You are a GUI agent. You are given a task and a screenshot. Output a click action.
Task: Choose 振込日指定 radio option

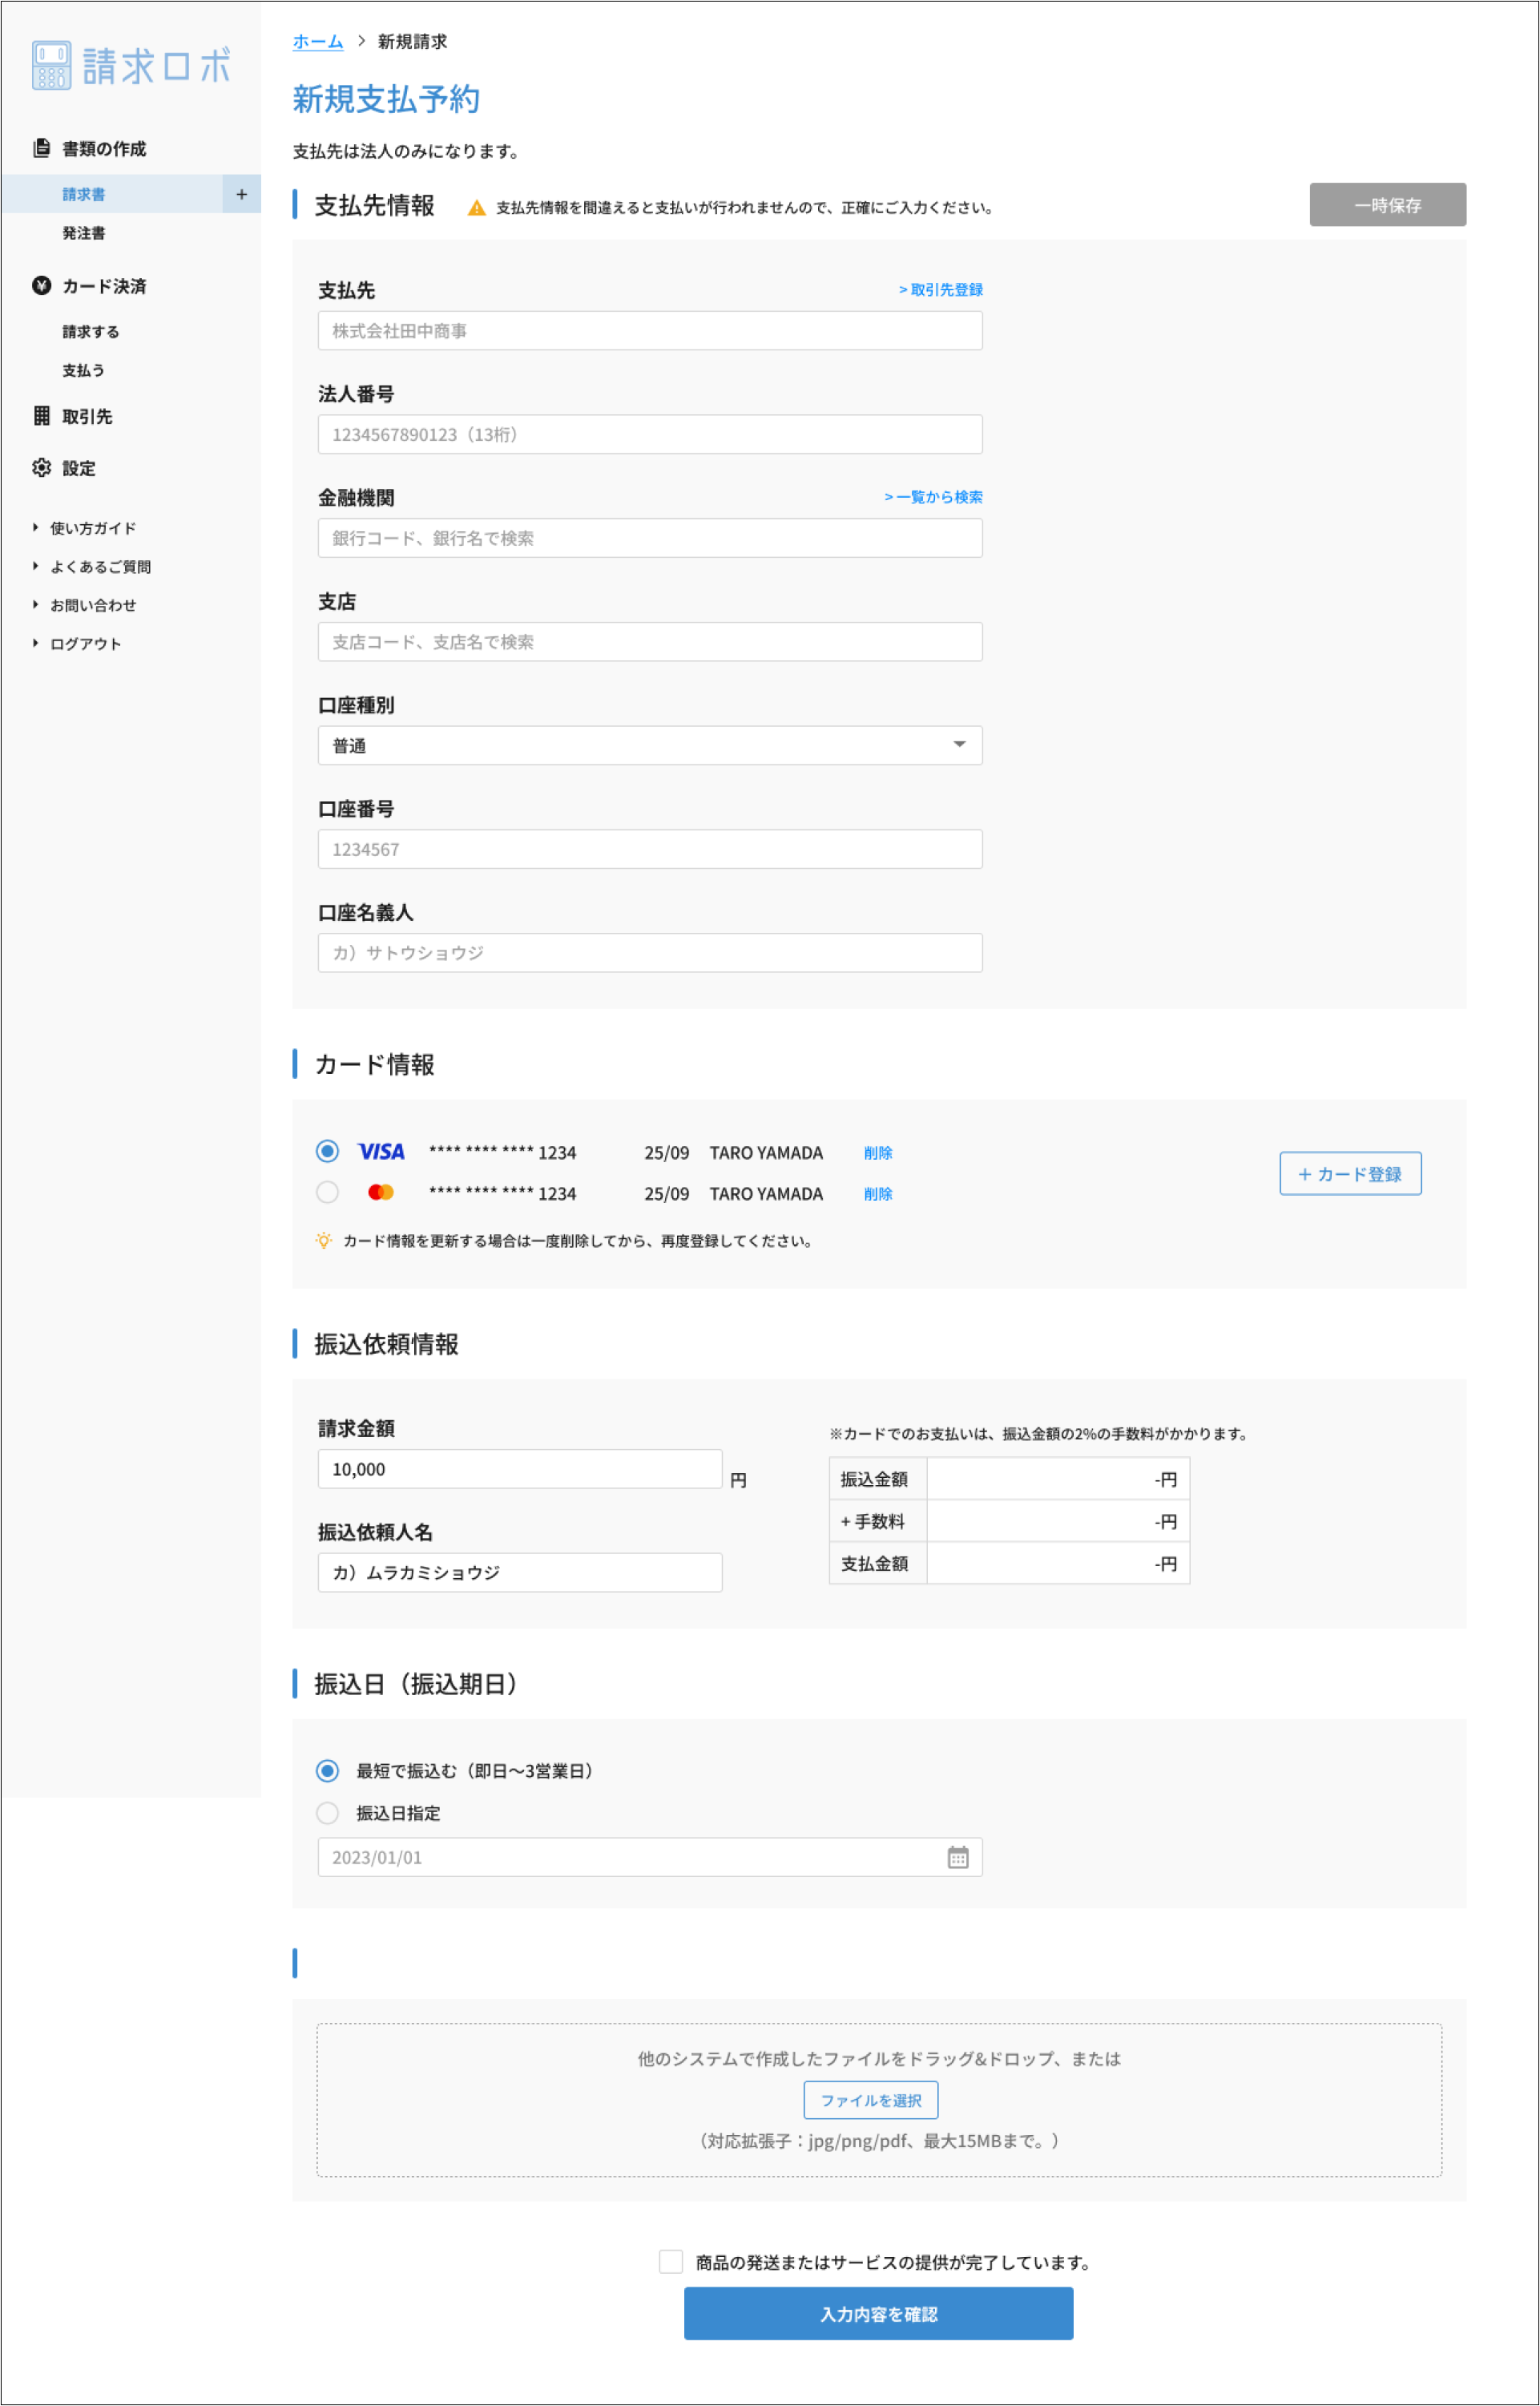pyautogui.click(x=327, y=1813)
